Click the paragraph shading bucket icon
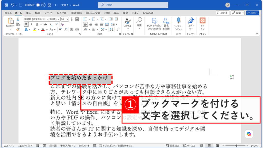The image size is (263, 148). pos(85,30)
